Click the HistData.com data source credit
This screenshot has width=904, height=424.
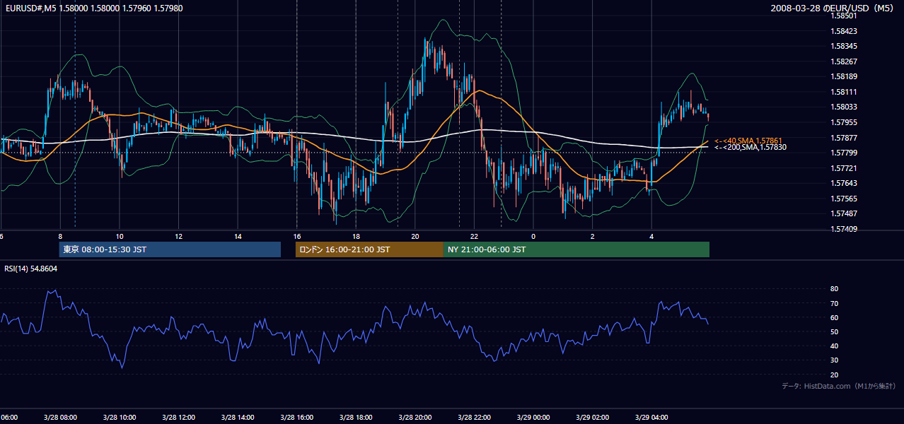(838, 386)
